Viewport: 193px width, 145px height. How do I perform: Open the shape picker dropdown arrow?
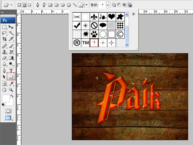(107, 5)
